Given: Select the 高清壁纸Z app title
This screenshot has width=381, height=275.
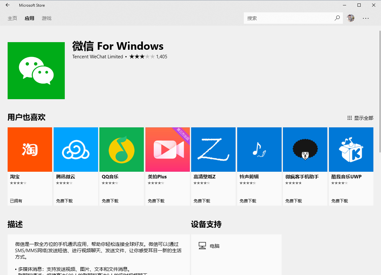Looking at the screenshot, I should [204, 177].
